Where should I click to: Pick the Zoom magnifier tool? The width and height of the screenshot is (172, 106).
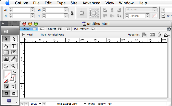point(14,66)
